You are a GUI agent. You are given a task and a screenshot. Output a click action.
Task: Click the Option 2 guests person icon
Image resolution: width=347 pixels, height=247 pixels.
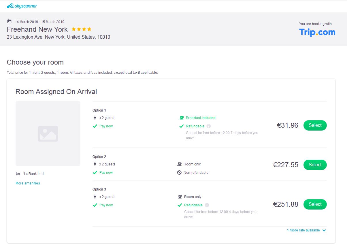95,164
